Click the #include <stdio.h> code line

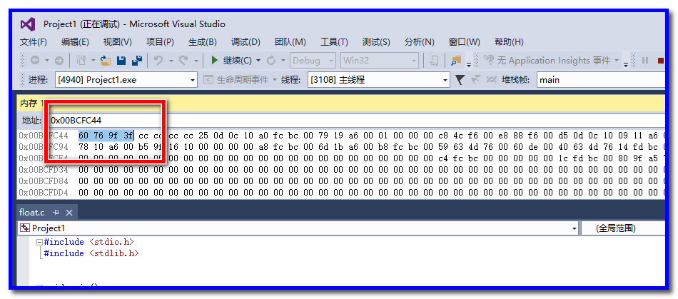click(89, 242)
